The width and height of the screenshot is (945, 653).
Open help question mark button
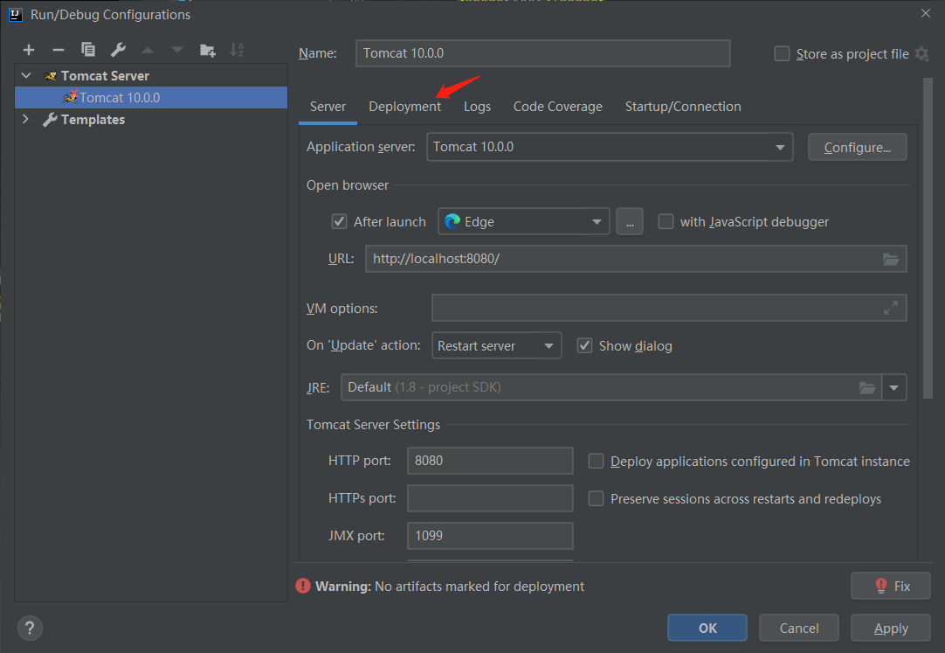click(x=31, y=628)
